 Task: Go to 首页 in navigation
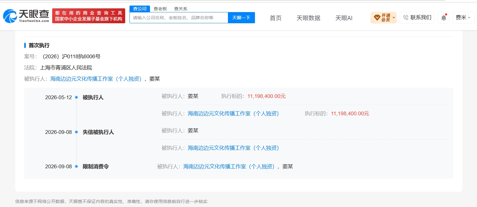(275, 18)
